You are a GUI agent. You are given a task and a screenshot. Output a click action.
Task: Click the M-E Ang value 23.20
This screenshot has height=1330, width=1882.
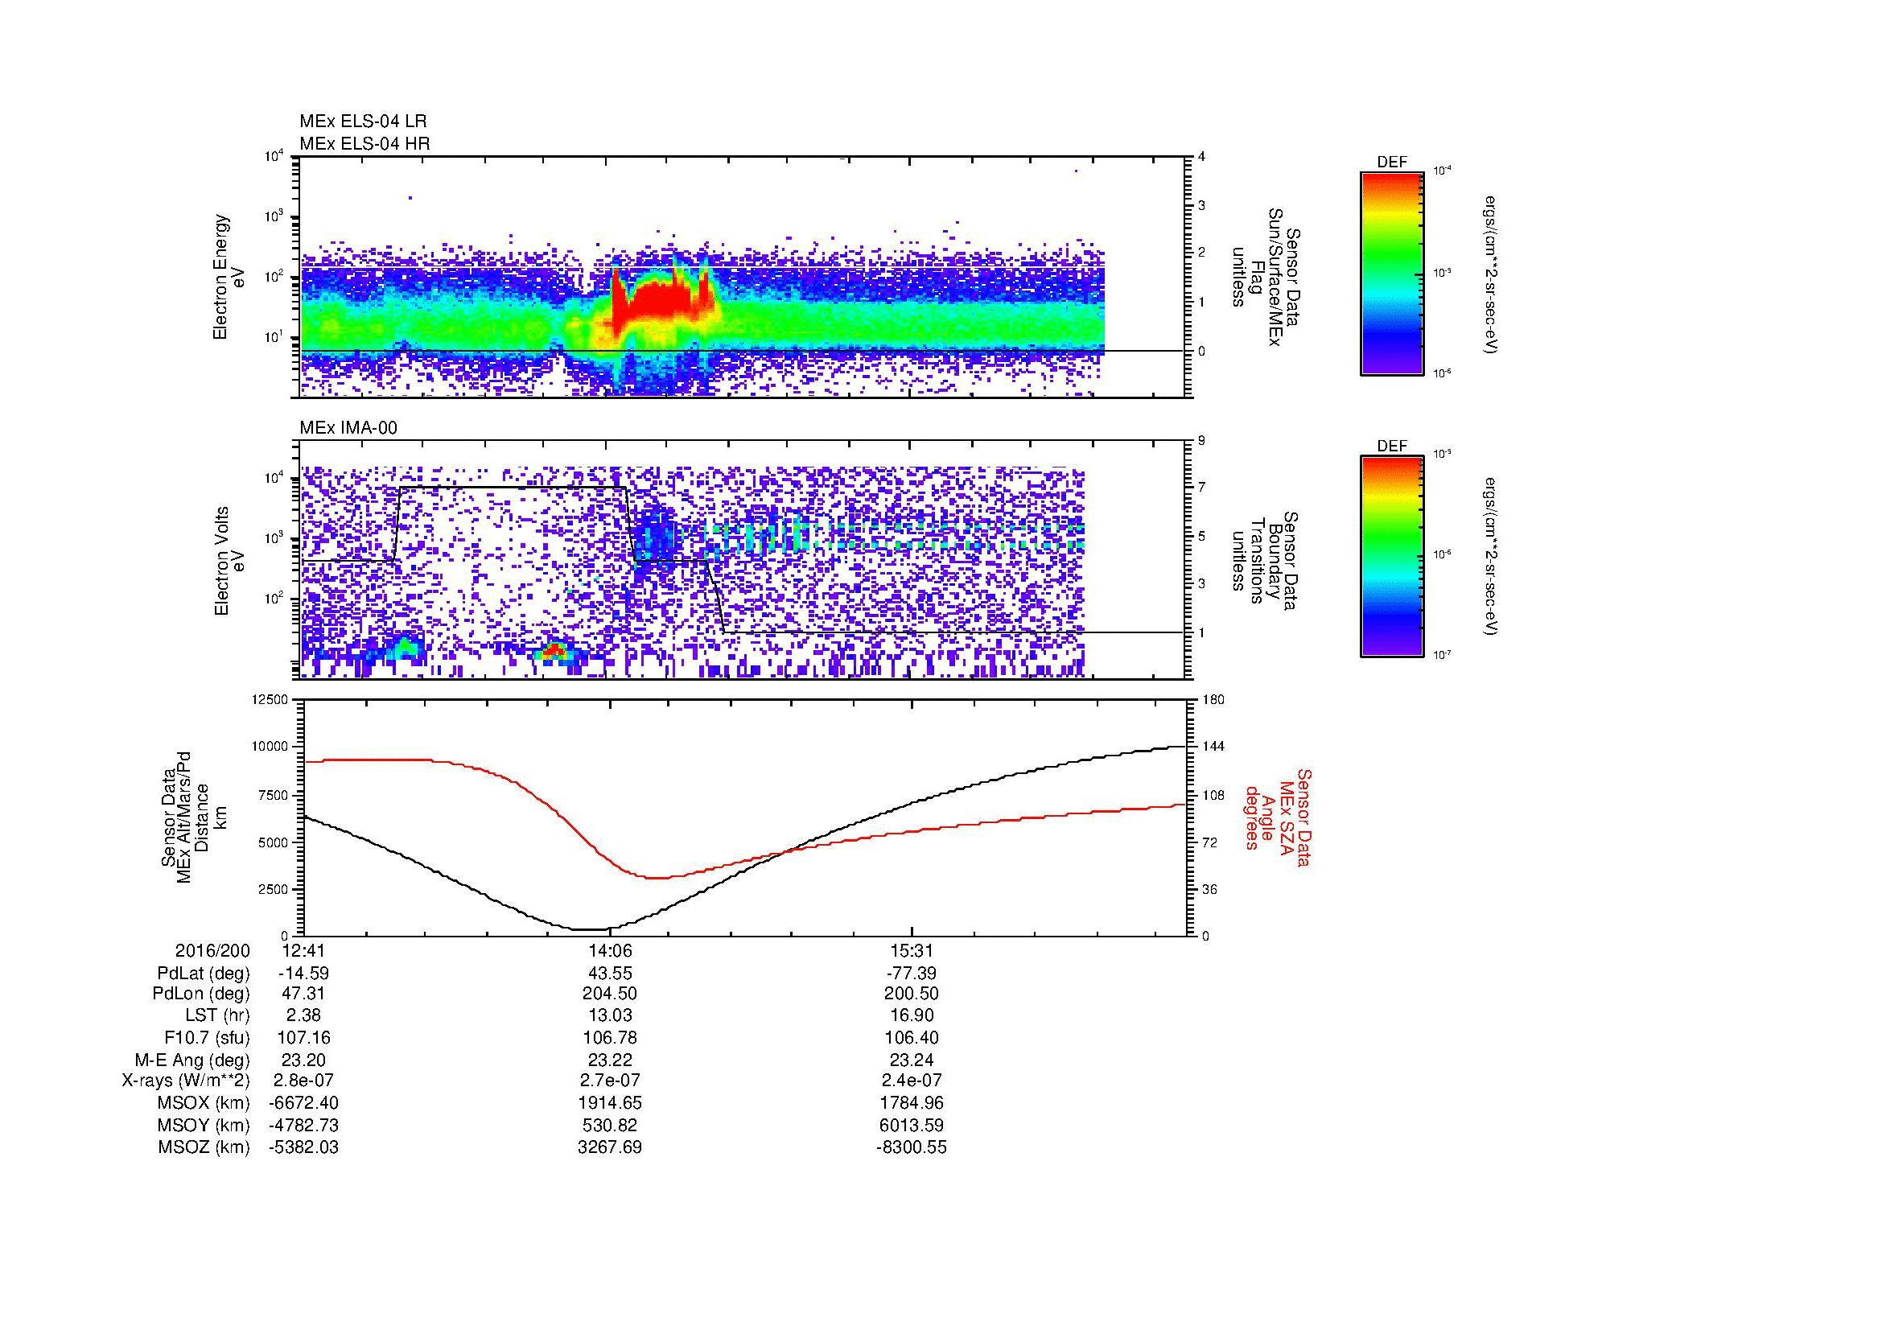click(x=303, y=1060)
